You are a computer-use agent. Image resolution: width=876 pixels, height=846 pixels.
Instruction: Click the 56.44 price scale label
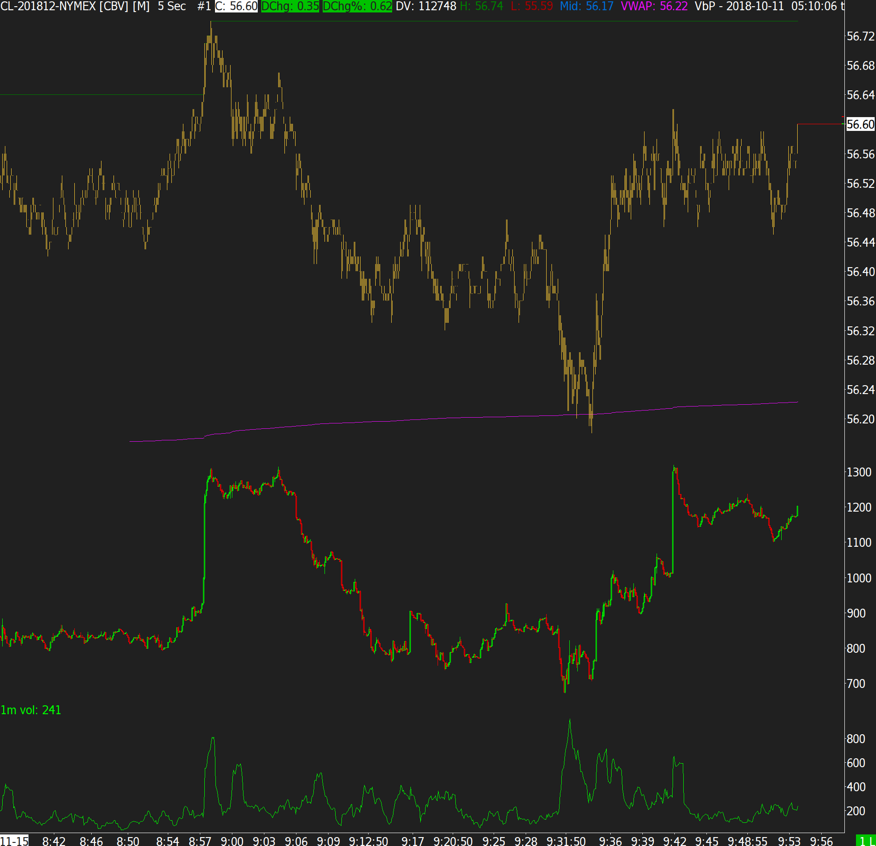click(x=860, y=242)
